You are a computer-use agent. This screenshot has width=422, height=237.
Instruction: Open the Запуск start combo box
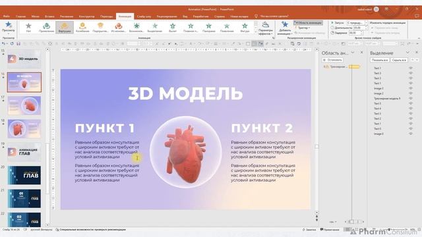[357, 23]
